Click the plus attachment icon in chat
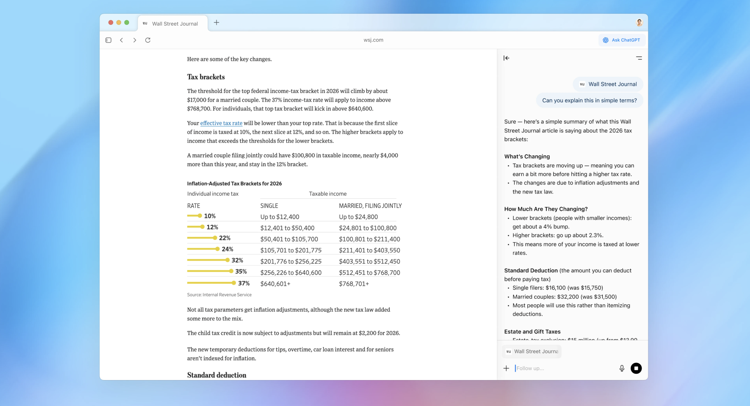The image size is (750, 406). [x=506, y=368]
